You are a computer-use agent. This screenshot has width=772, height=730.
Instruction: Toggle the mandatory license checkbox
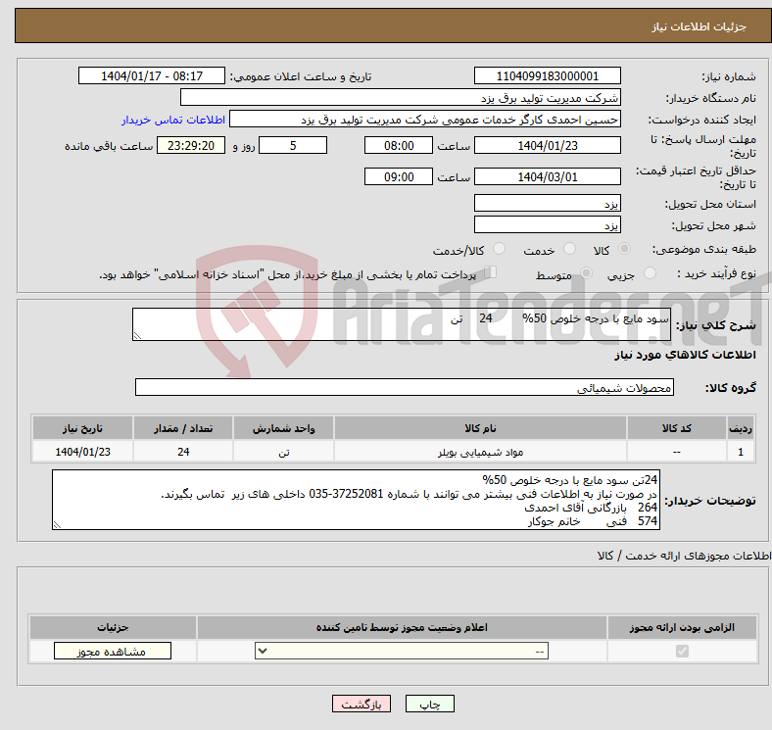(x=682, y=652)
